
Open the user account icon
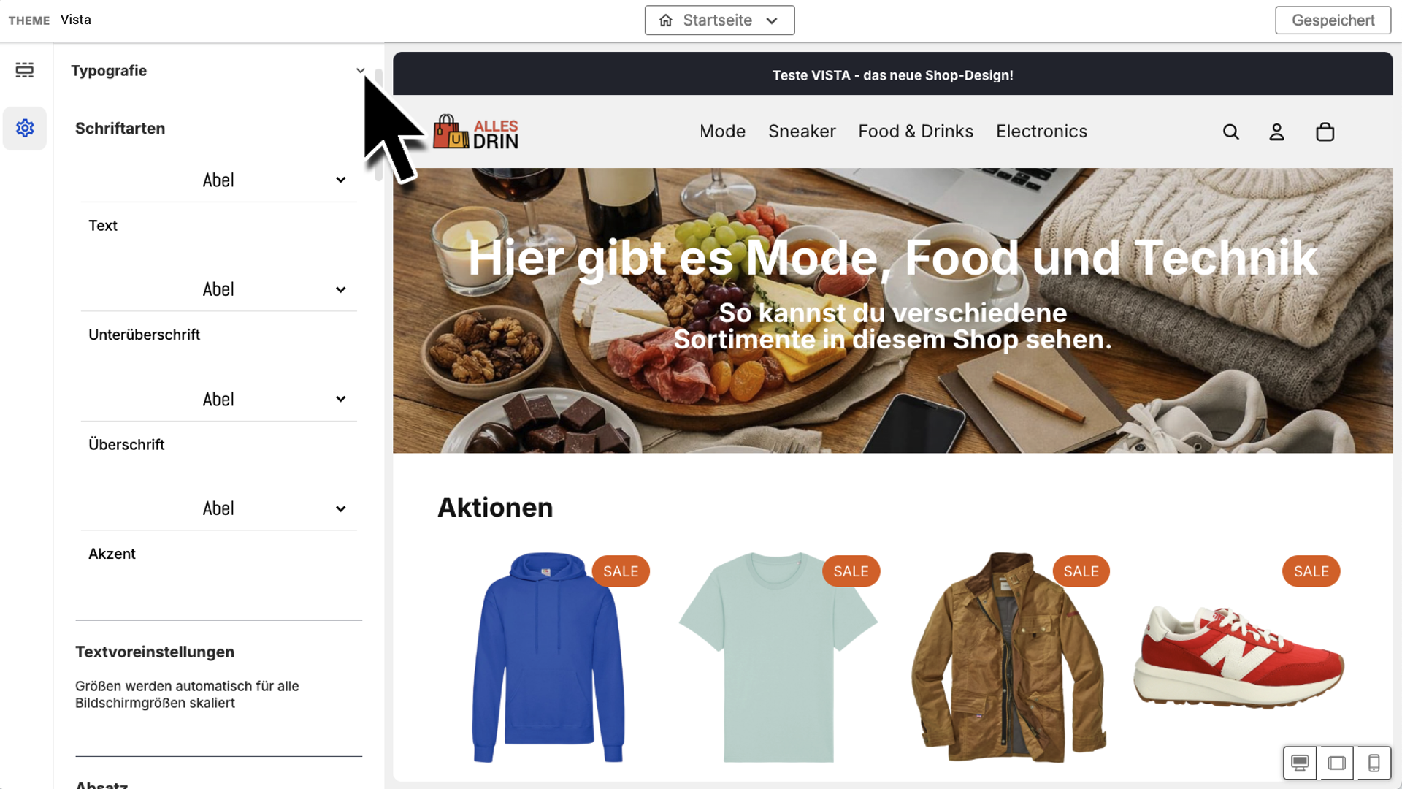[x=1276, y=132]
